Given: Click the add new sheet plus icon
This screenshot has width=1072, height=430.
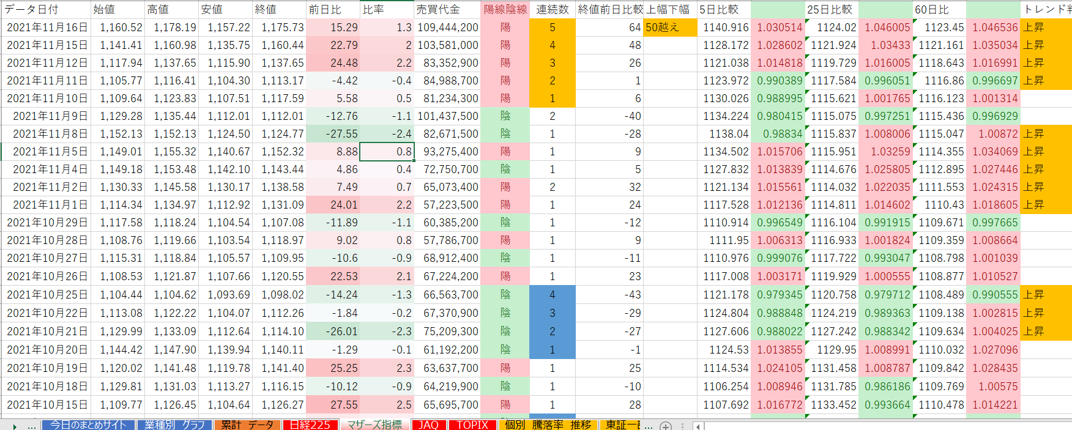Looking at the screenshot, I should click(x=666, y=426).
